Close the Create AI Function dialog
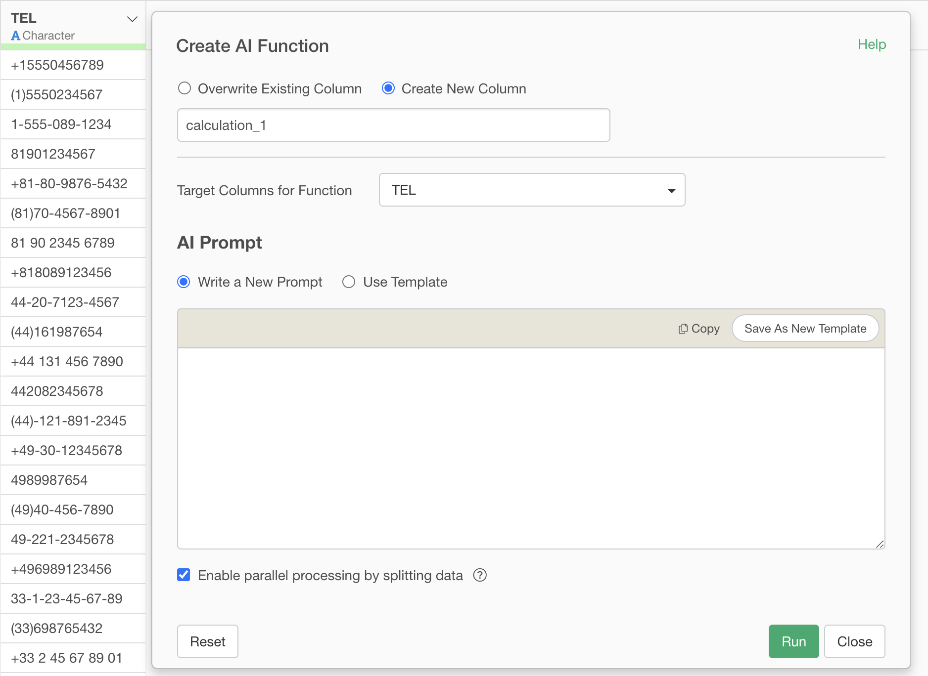The width and height of the screenshot is (928, 676). (854, 641)
